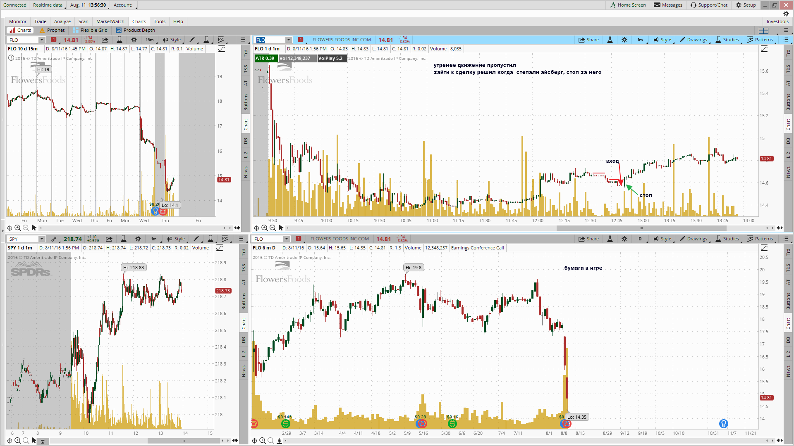Open chart settings gear in FLO 15m chart

pos(134,40)
